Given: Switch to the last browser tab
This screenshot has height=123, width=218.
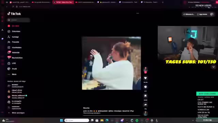Looking at the screenshot, I should (150, 2).
